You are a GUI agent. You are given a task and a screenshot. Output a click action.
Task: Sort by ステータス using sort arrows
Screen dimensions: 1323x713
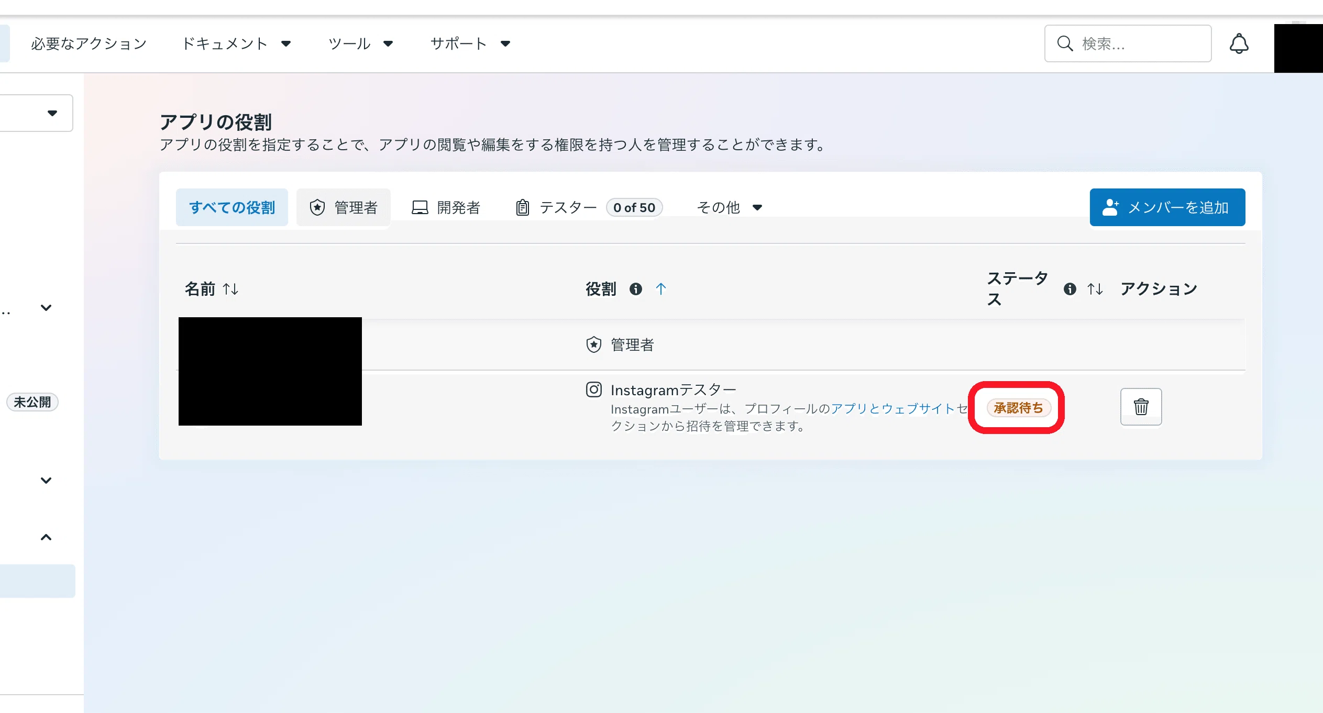pos(1095,289)
